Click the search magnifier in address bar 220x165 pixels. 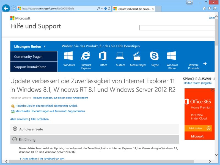[98, 9]
